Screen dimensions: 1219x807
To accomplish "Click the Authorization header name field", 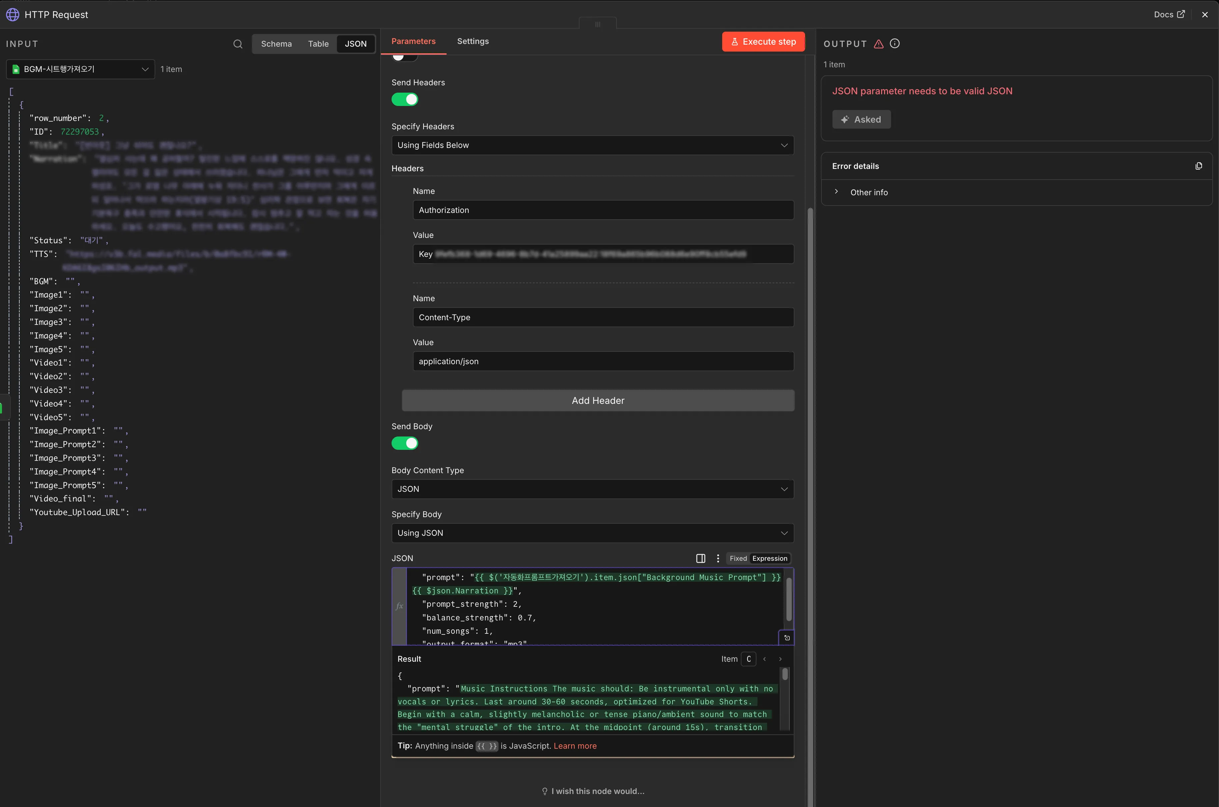I will (x=603, y=210).
